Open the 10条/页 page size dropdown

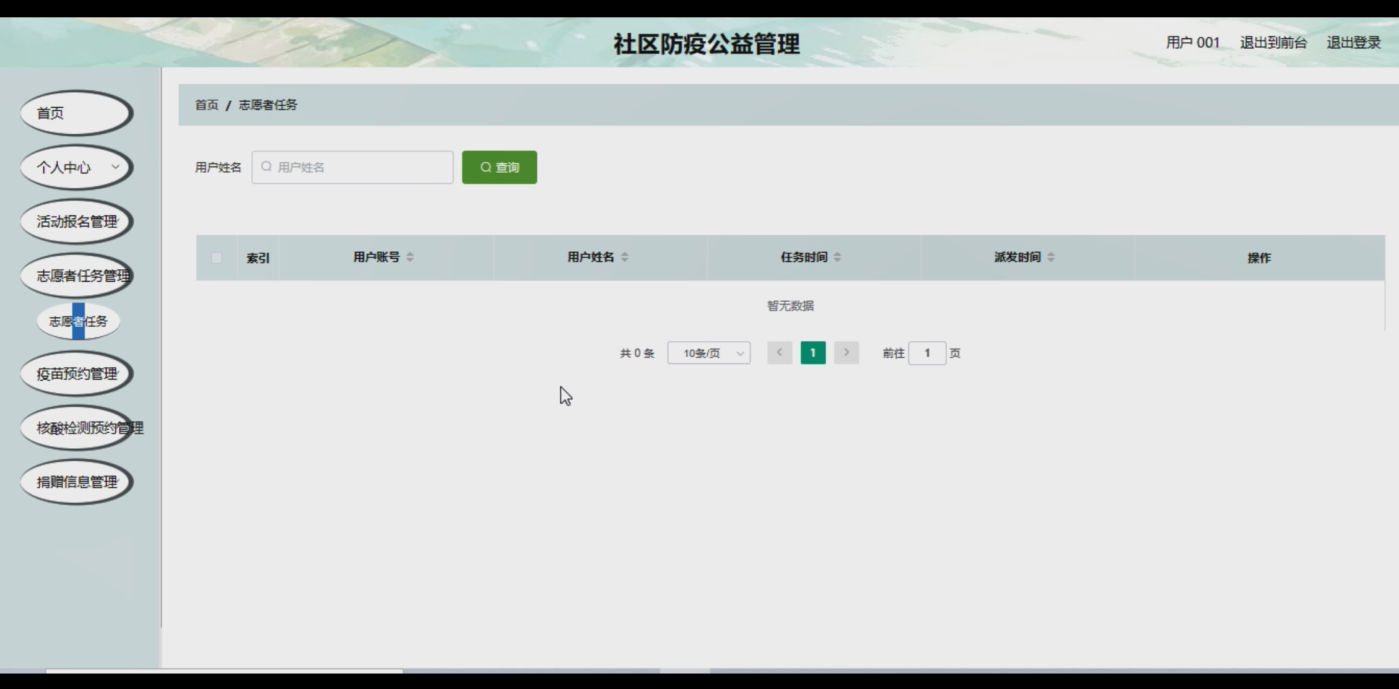[708, 353]
